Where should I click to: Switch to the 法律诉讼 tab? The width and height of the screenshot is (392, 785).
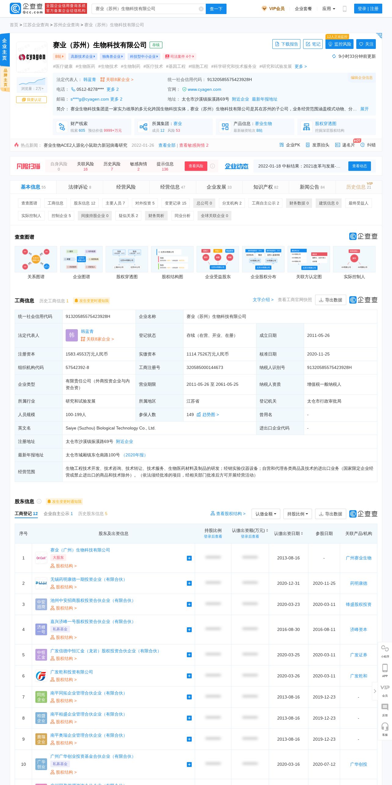[80, 187]
